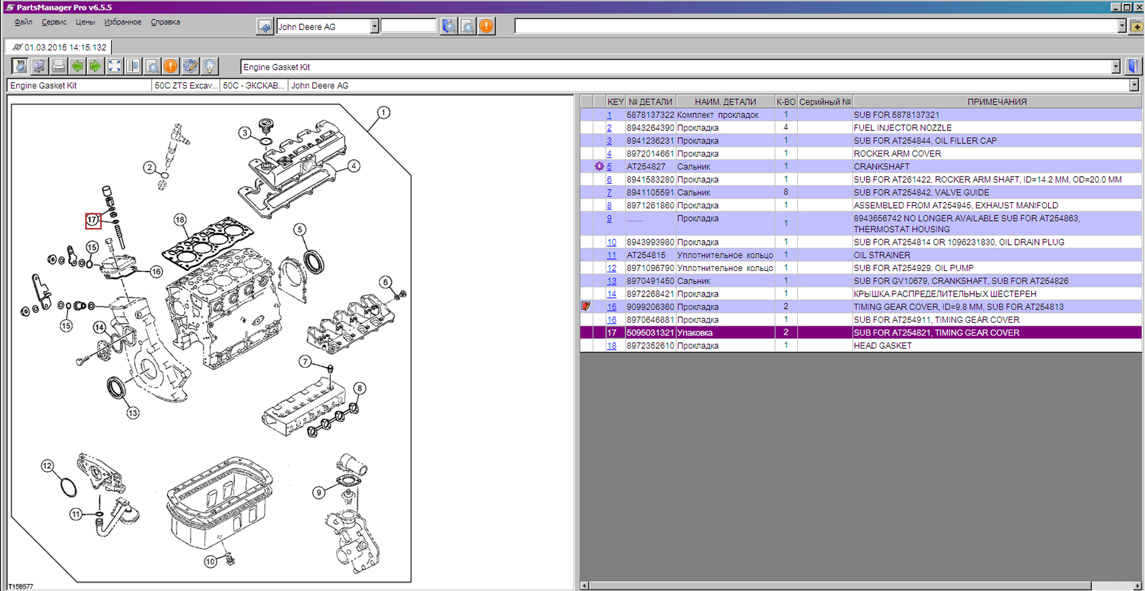The height and width of the screenshot is (591, 1145).
Task: Open the Сервис menu
Action: pyautogui.click(x=54, y=22)
